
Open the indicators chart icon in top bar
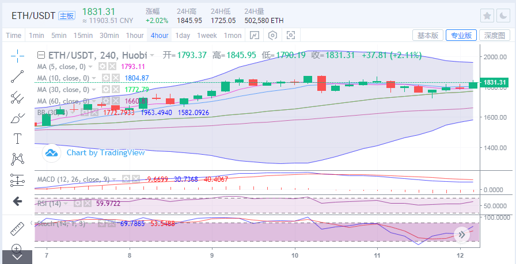[x=254, y=36]
